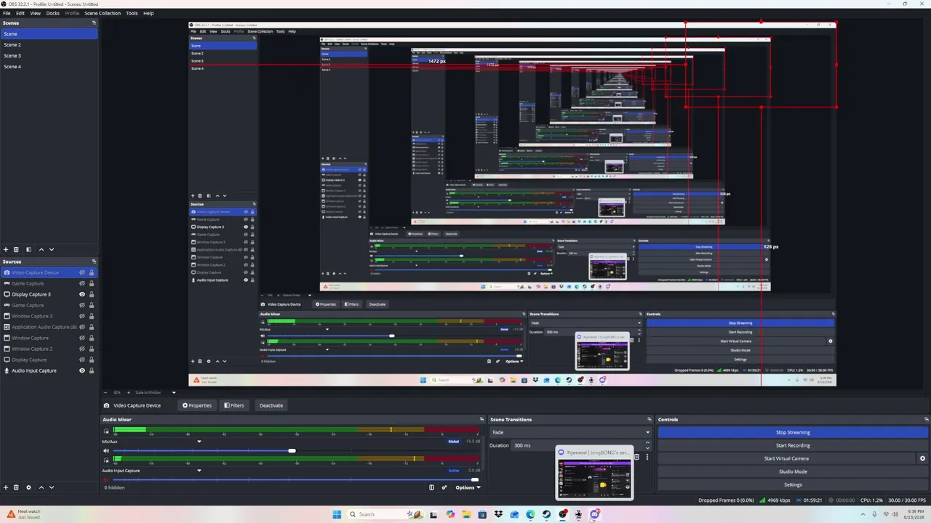931x523 pixels.
Task: Open the preview zoom percentage dropdown
Action: 117,392
